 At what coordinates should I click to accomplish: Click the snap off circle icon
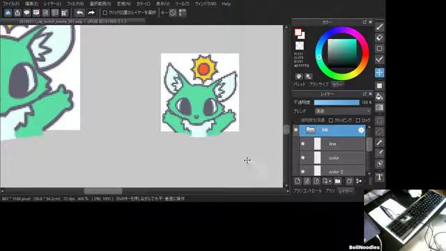tap(173, 13)
